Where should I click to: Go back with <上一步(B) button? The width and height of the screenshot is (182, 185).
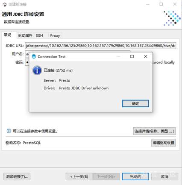coord(79,176)
